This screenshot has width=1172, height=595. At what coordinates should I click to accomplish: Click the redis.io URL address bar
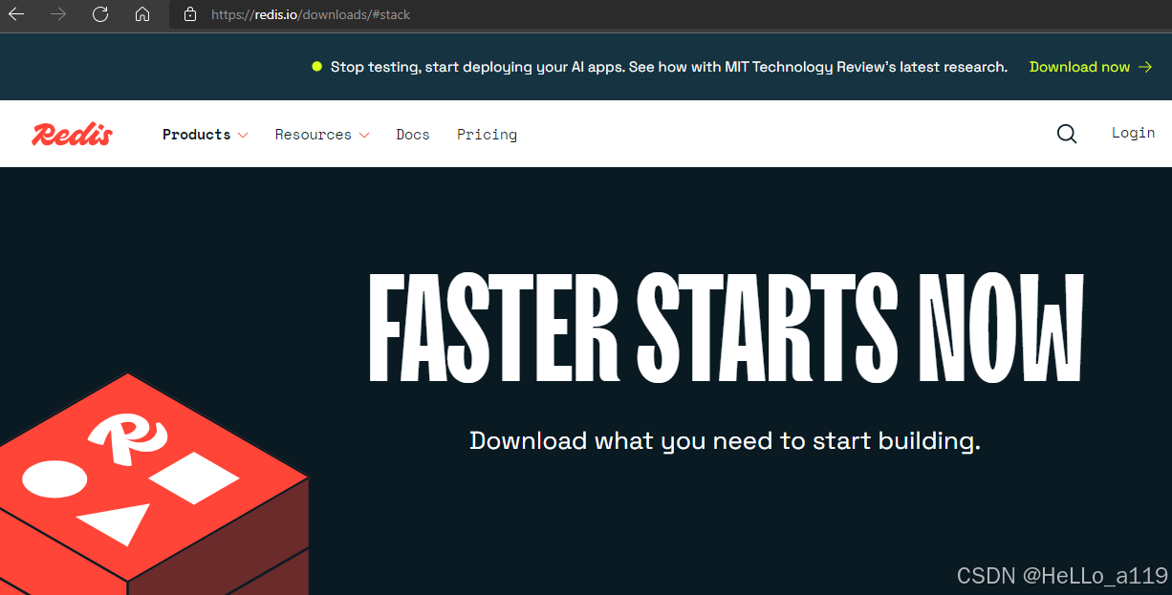pos(669,14)
